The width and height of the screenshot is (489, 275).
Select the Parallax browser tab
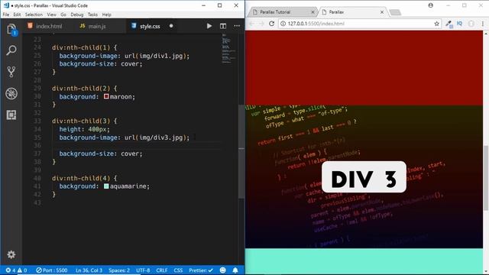pos(336,12)
